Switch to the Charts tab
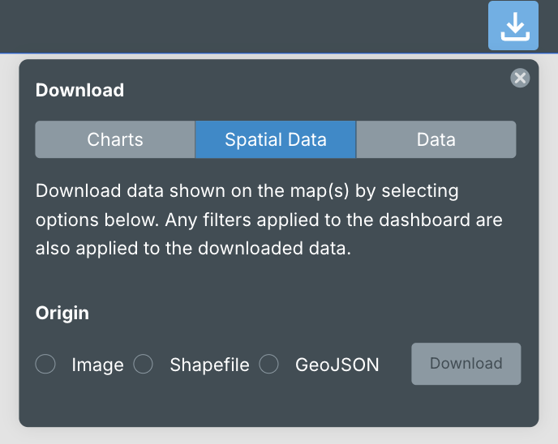This screenshot has width=558, height=444. click(x=115, y=139)
